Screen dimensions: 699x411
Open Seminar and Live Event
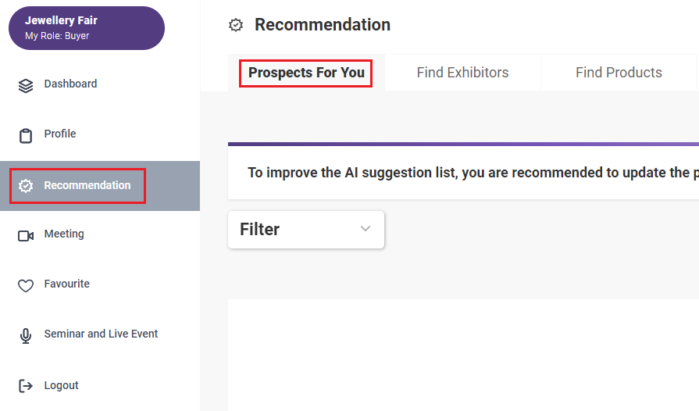coord(100,334)
